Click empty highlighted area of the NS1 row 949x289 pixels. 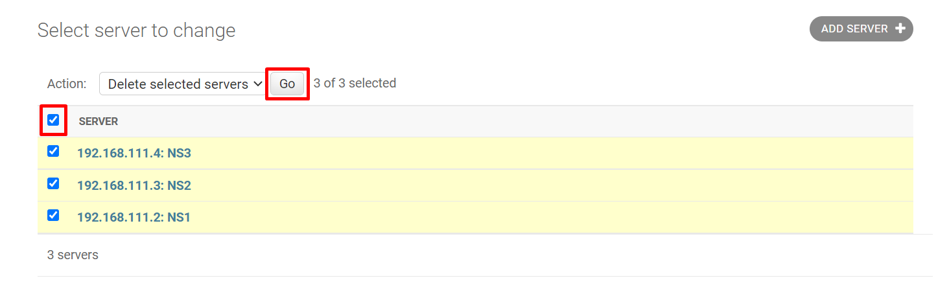[519, 217]
